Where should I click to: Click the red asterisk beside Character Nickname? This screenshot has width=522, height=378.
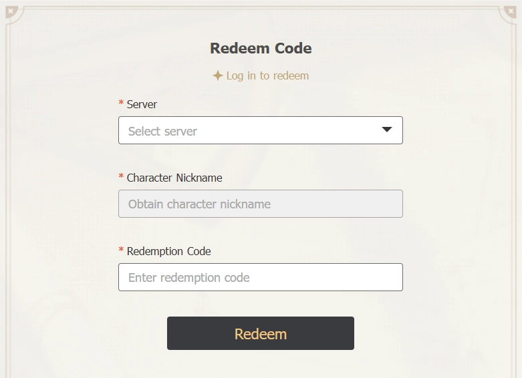point(121,177)
